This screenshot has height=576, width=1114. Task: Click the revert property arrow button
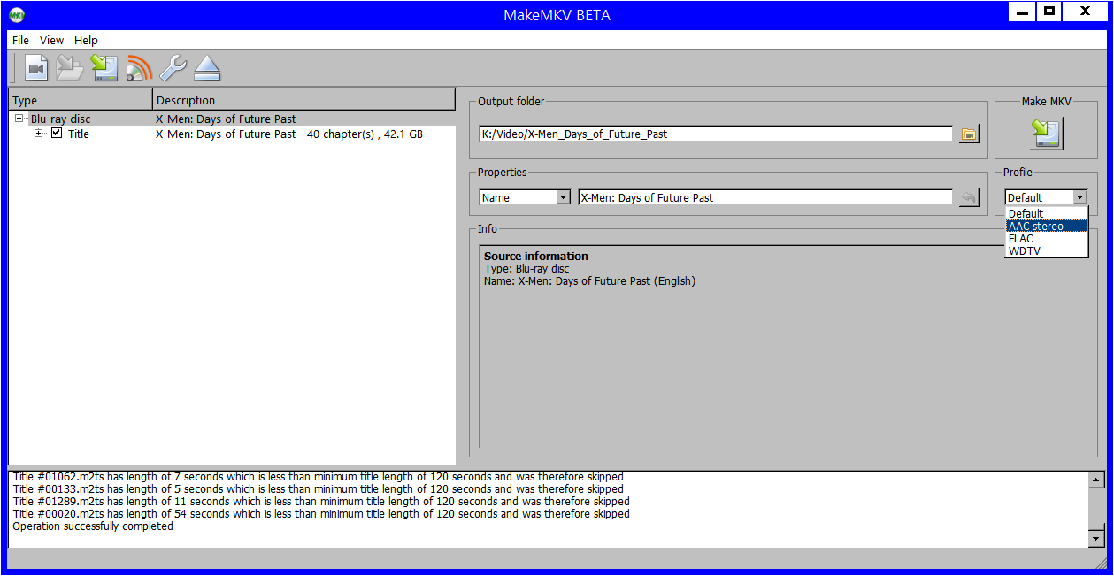[x=969, y=197]
